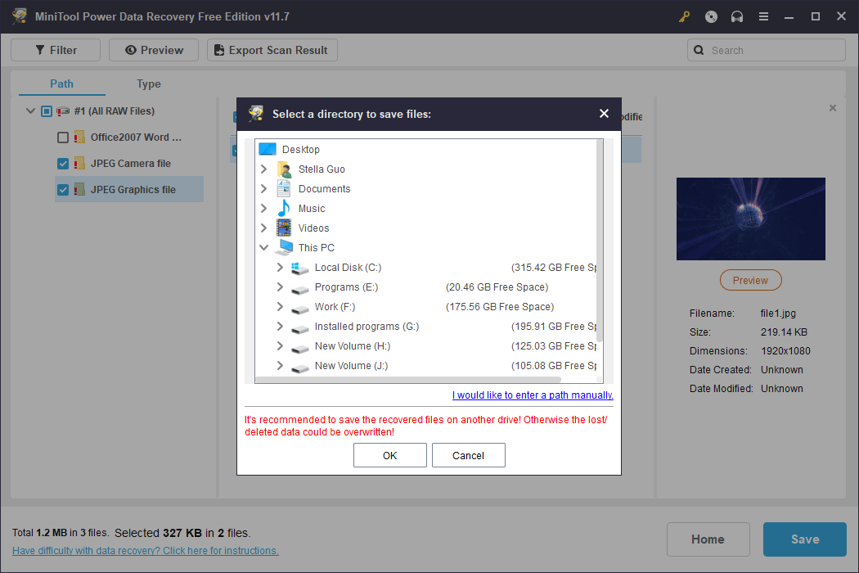The width and height of the screenshot is (859, 573).
Task: Open data recovery instructions link
Action: coord(145,551)
